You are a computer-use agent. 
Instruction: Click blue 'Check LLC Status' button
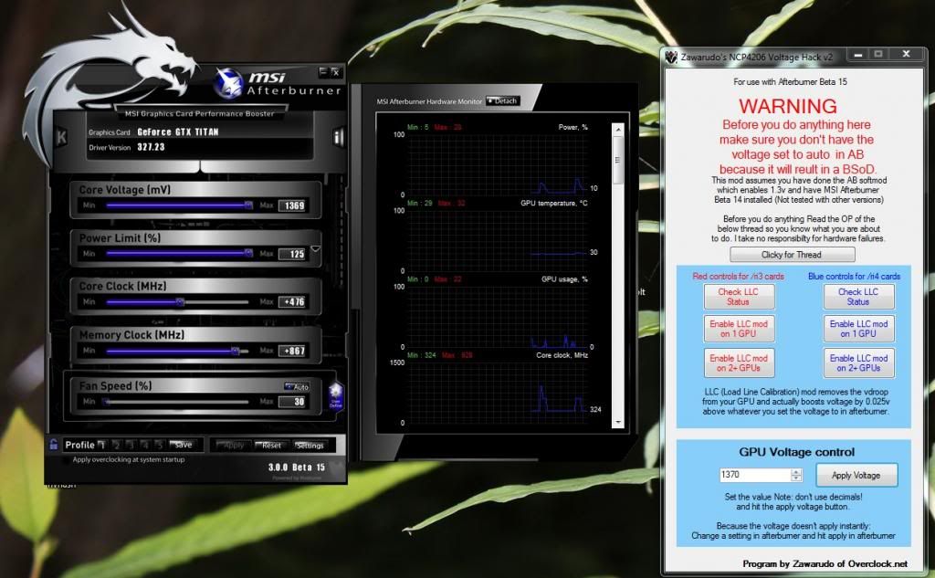858,297
